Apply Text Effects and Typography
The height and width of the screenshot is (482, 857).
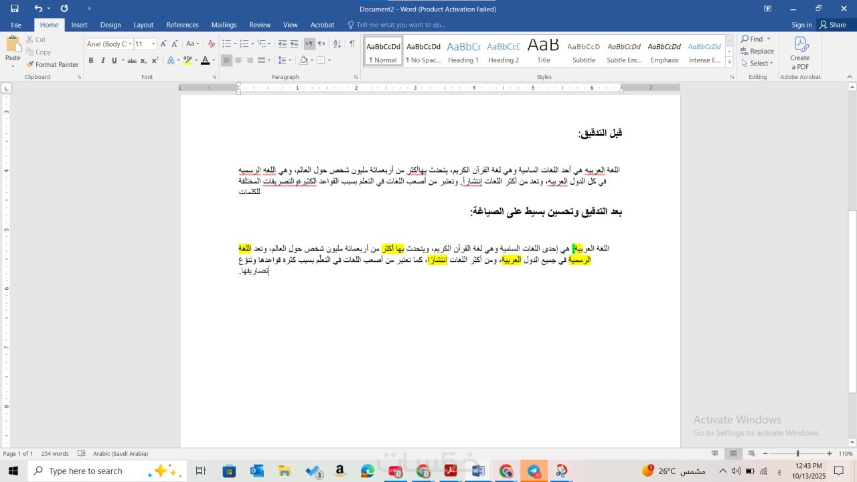[x=171, y=60]
